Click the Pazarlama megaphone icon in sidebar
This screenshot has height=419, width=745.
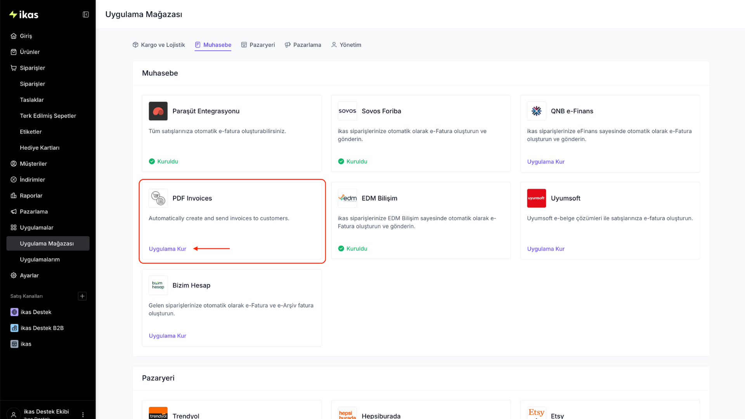click(14, 211)
